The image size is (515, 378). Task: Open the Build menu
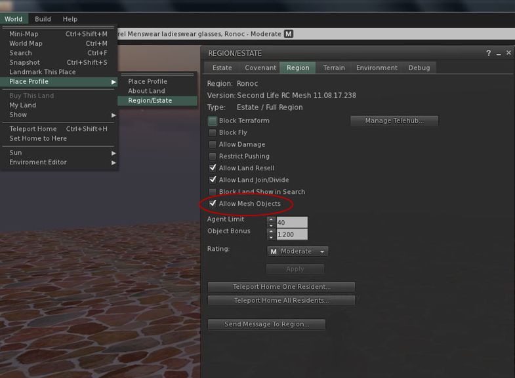click(43, 20)
